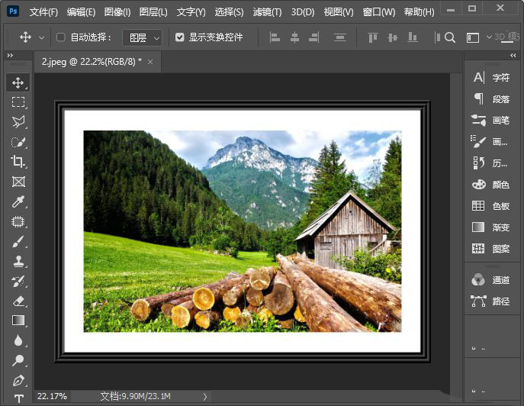Open the 选择(S) menu

230,12
